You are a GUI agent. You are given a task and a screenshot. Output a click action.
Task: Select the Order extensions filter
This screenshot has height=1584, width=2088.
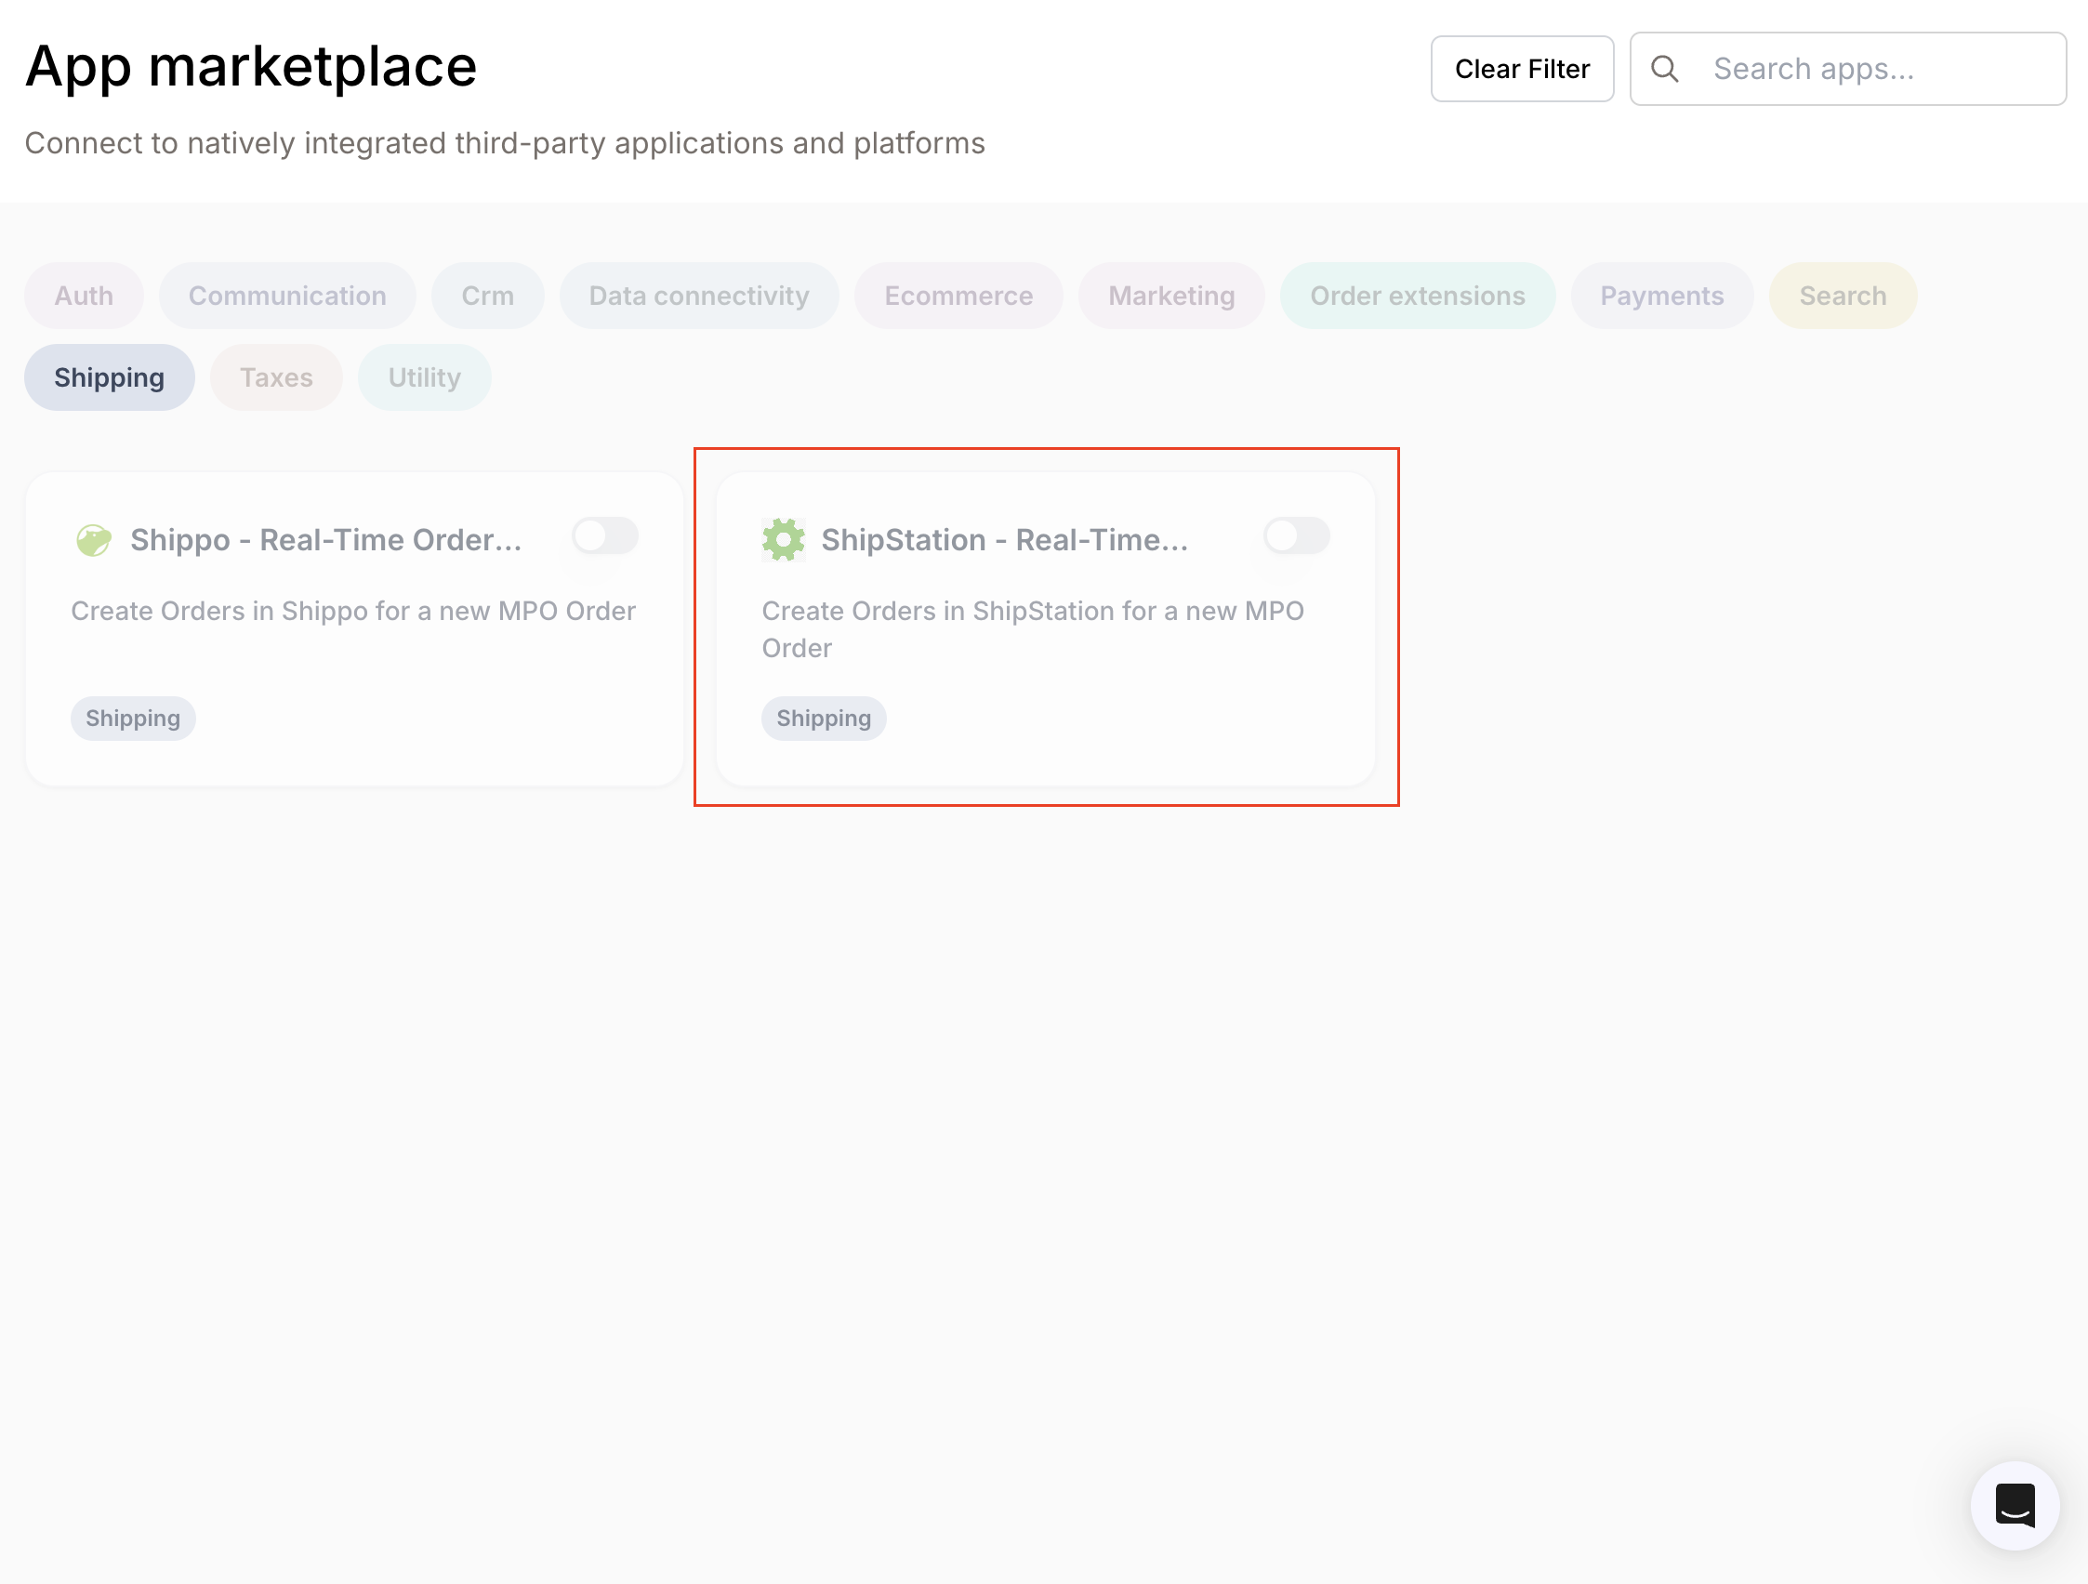click(1417, 296)
